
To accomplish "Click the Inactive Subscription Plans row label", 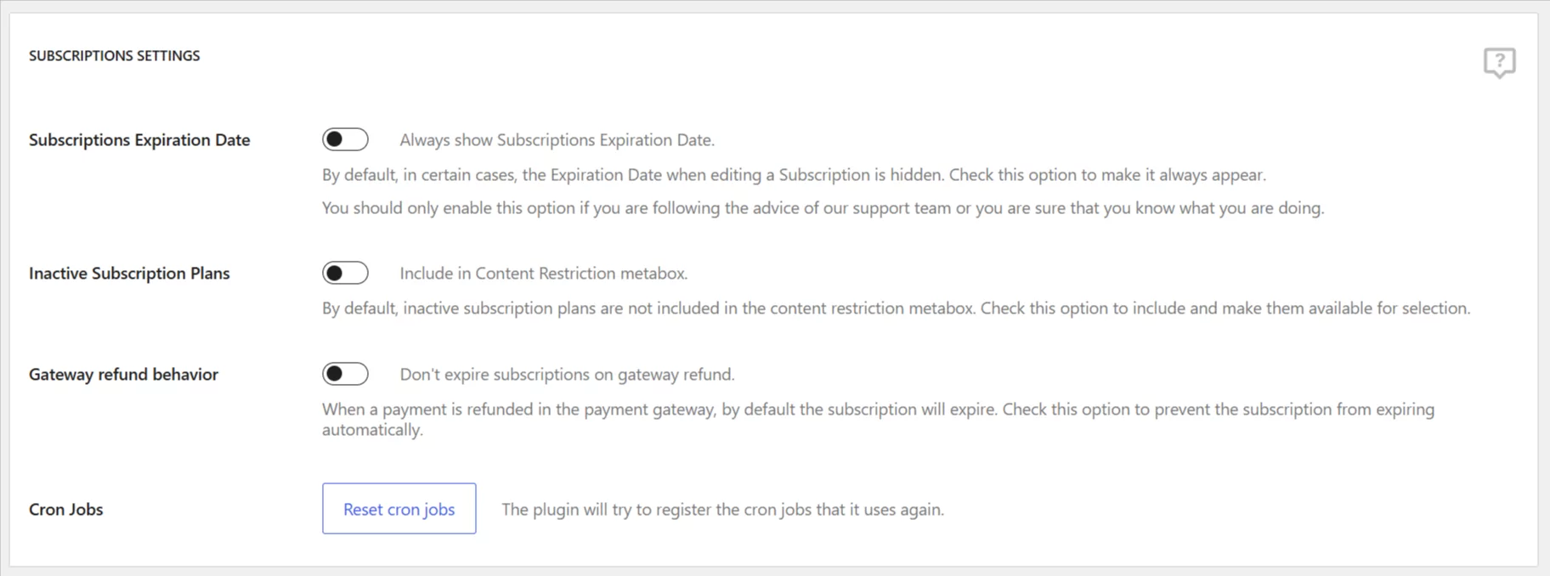I will pos(129,274).
